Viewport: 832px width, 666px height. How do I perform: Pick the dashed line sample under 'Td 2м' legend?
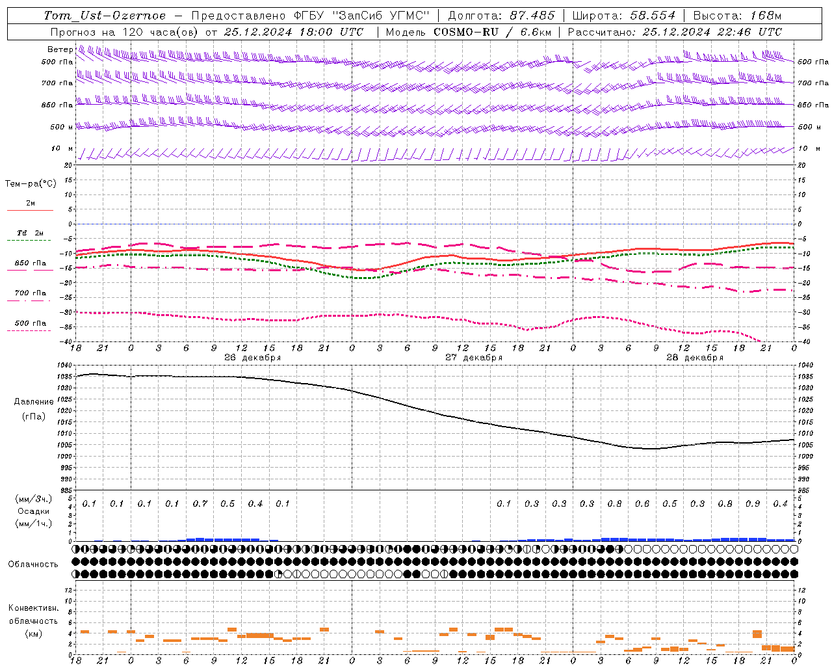[29, 241]
